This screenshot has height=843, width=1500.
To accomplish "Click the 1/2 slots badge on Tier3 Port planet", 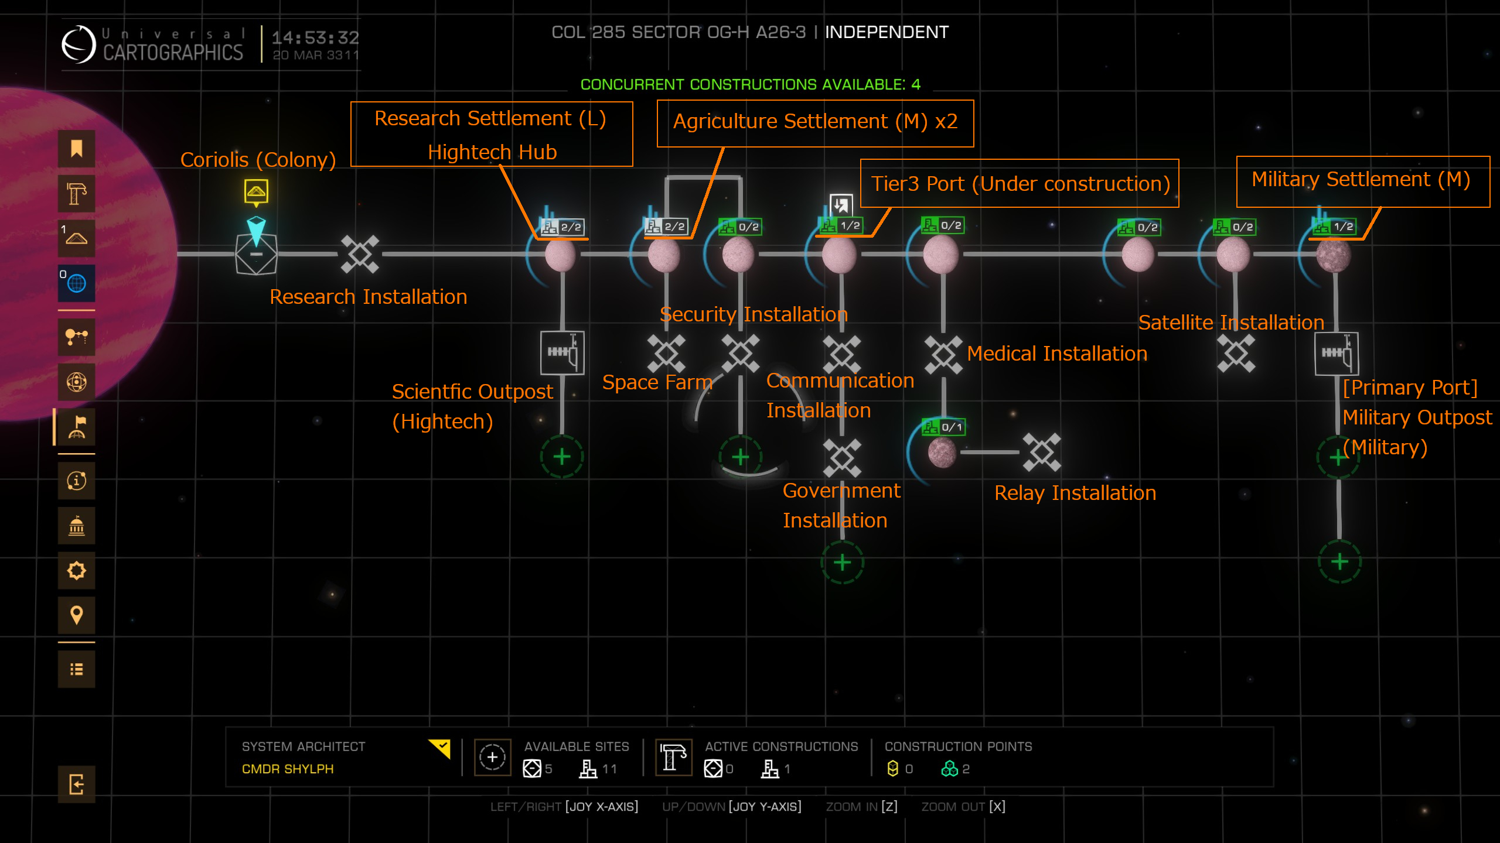I will 841,225.
